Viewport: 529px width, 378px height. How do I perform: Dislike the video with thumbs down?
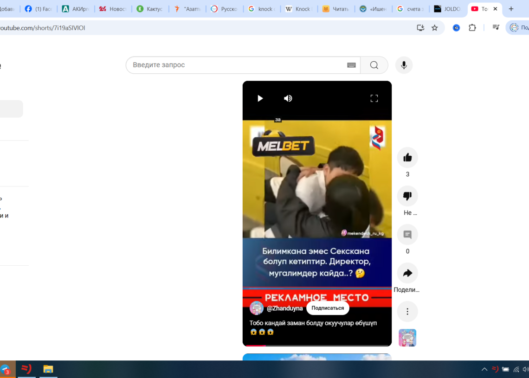[407, 196]
